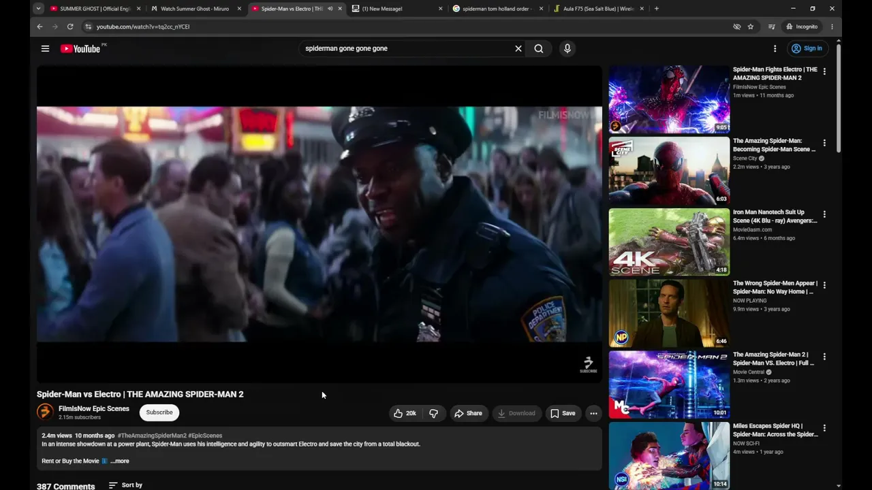The width and height of the screenshot is (872, 490).
Task: Start voice search with the microphone
Action: click(567, 48)
